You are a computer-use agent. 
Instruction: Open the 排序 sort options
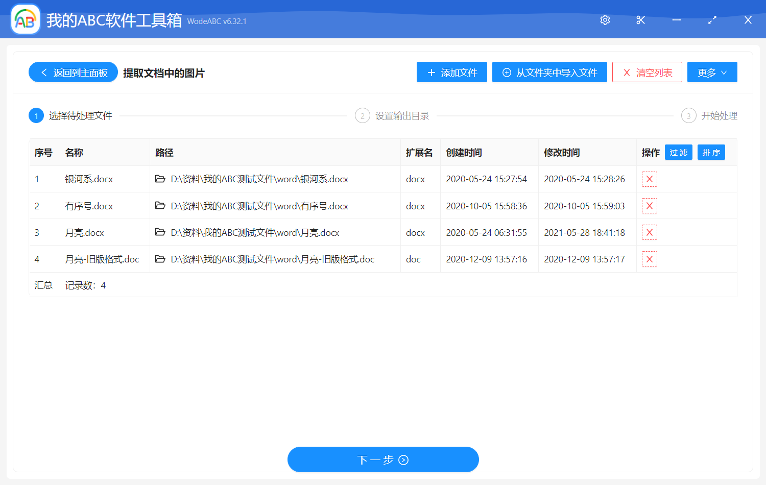711,152
